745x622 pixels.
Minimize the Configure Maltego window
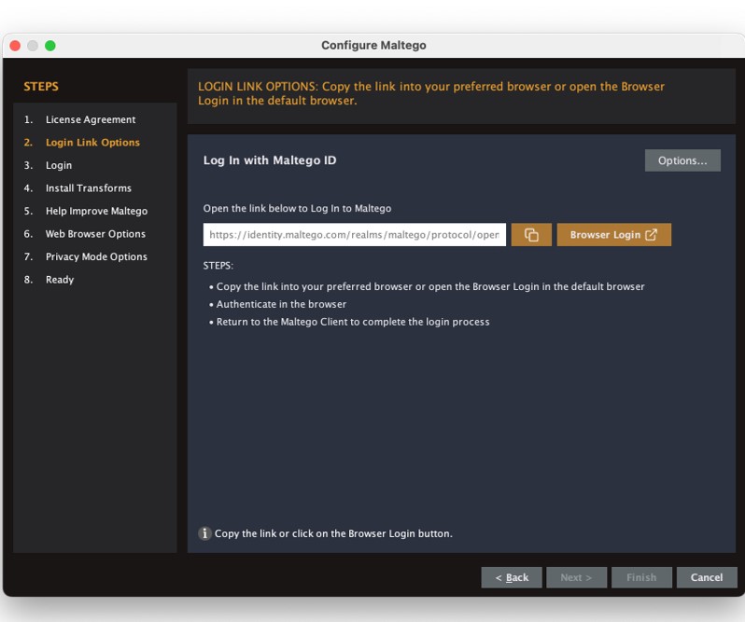point(33,46)
